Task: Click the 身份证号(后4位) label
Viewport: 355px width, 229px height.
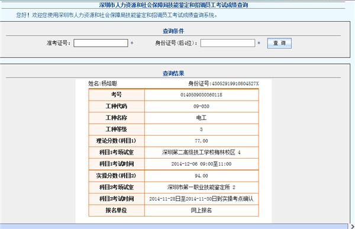Action: (176, 43)
